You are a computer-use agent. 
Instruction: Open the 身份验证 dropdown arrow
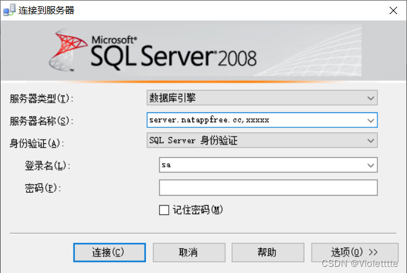tap(371, 141)
